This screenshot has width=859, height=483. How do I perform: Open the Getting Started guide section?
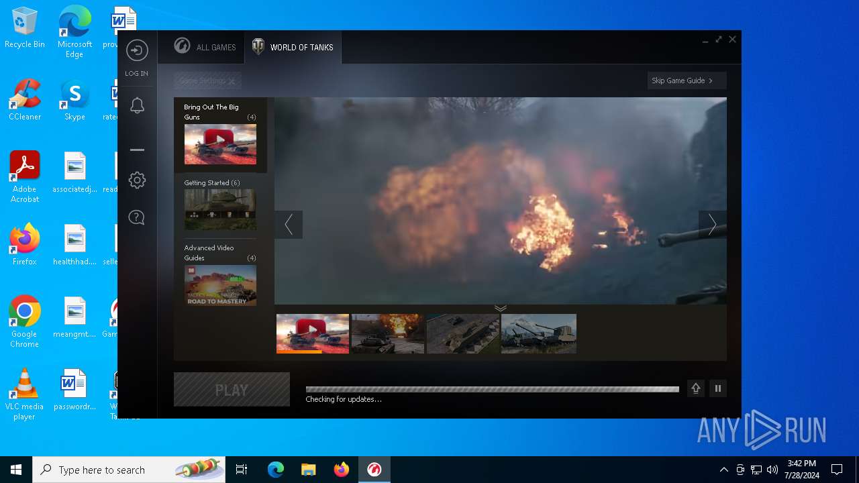(x=220, y=204)
